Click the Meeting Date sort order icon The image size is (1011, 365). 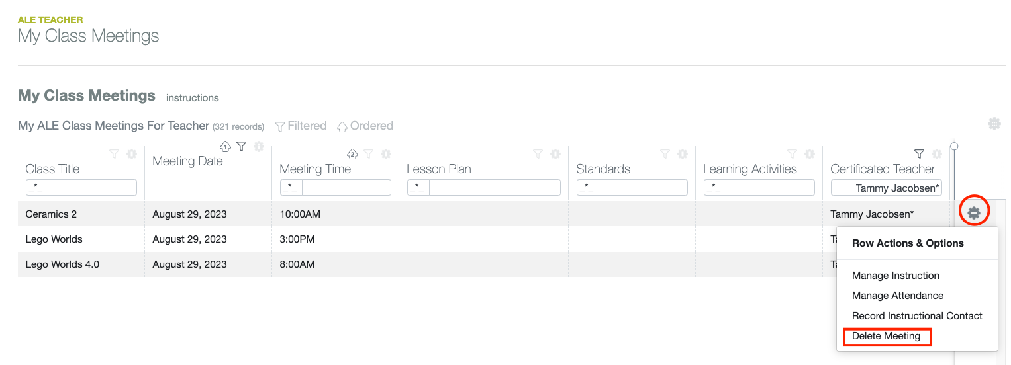point(225,146)
